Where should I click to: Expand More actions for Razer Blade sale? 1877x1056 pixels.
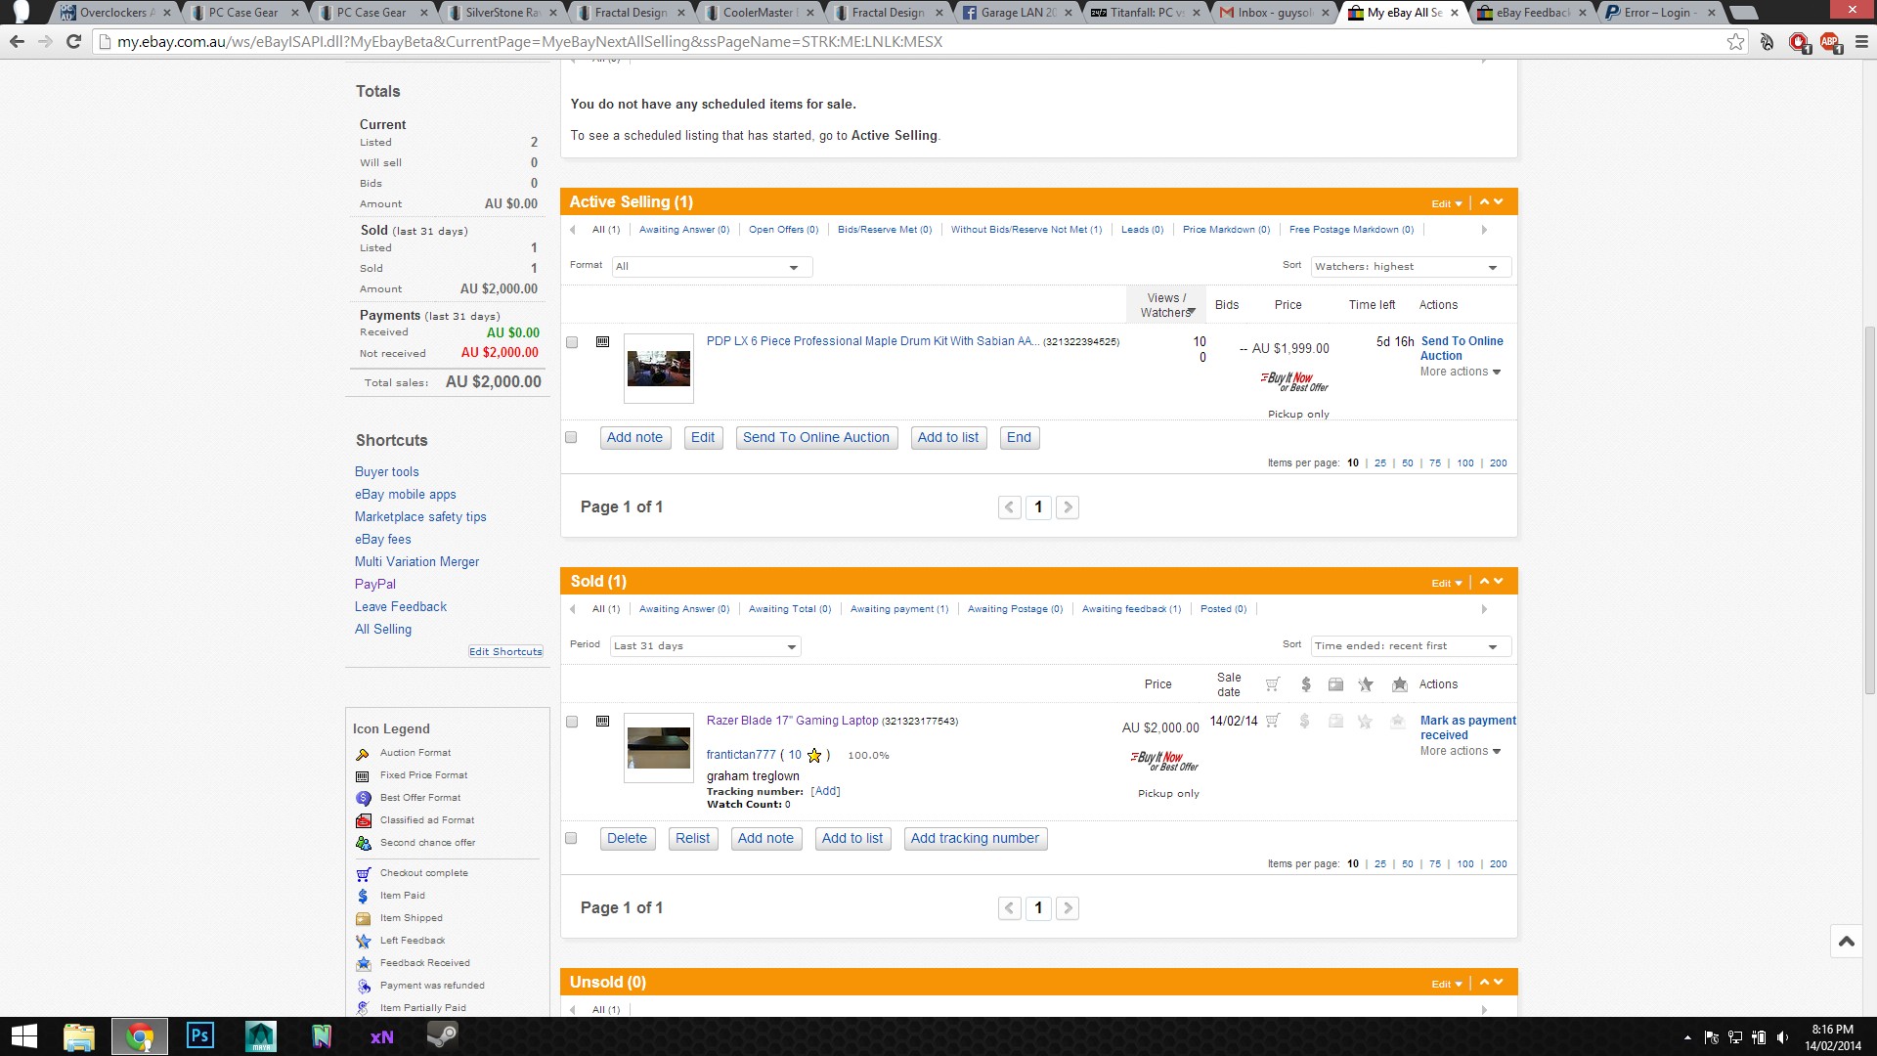[1460, 751]
